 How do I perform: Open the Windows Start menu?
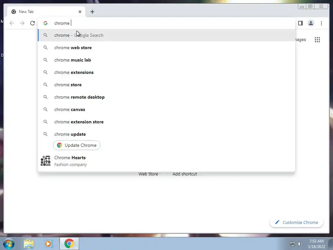tap(9, 243)
